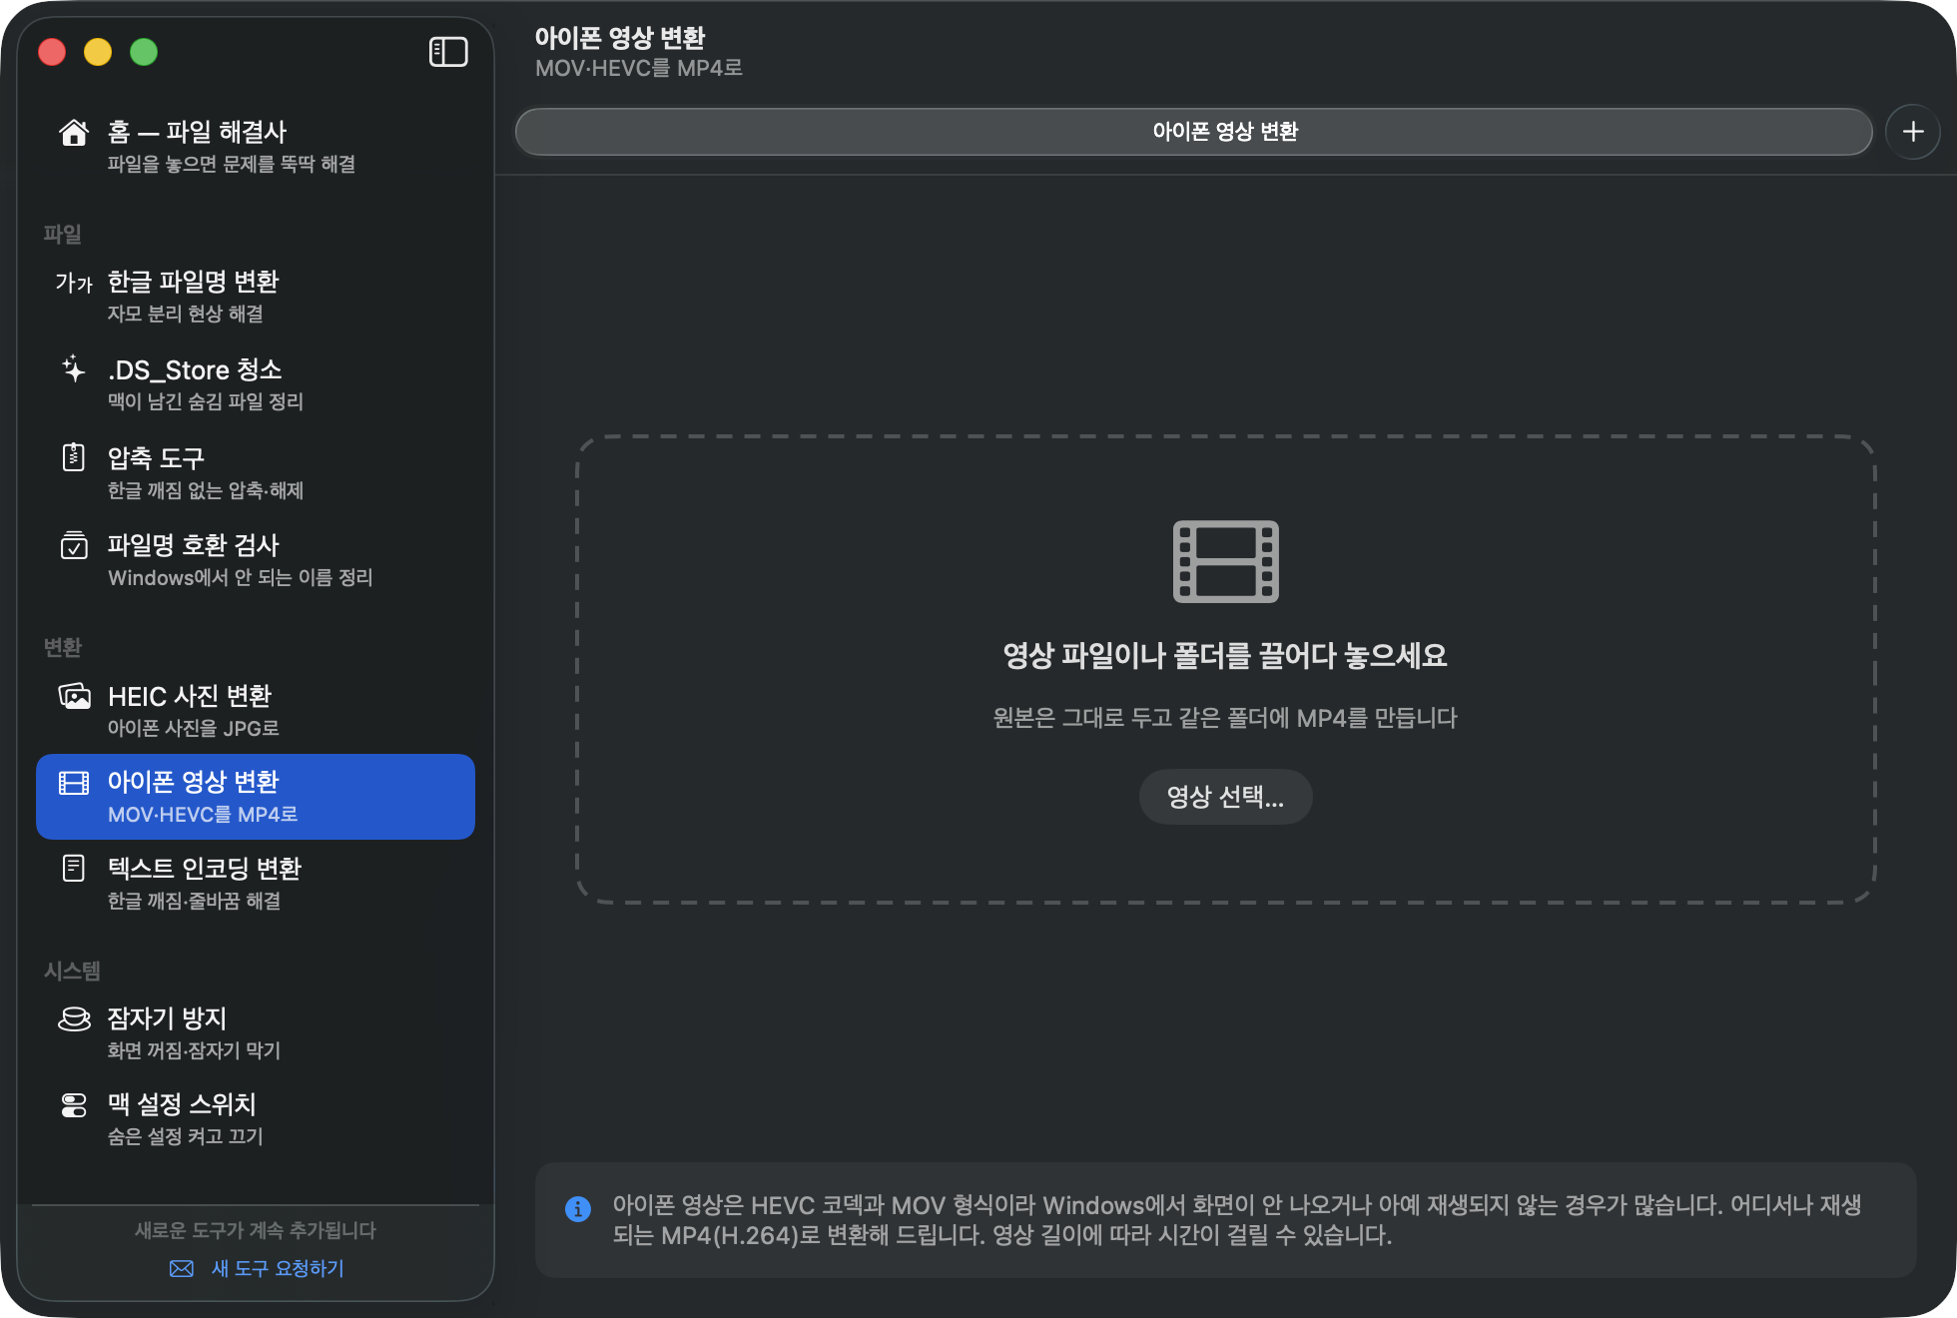
Task: Click the checkmark box icon for 파일명 호환 검사
Action: click(74, 545)
